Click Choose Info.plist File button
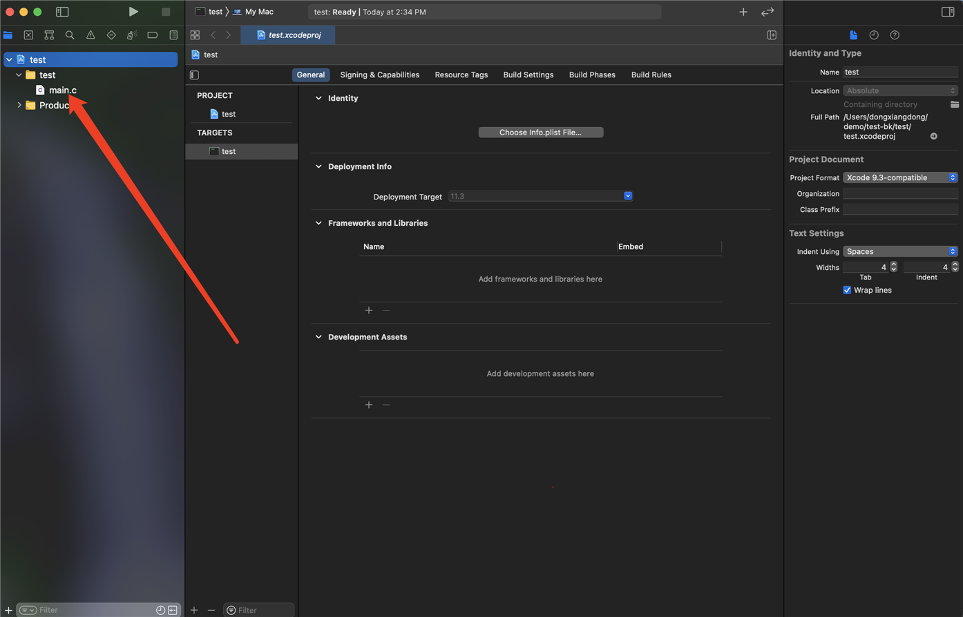This screenshot has width=963, height=617. click(541, 133)
